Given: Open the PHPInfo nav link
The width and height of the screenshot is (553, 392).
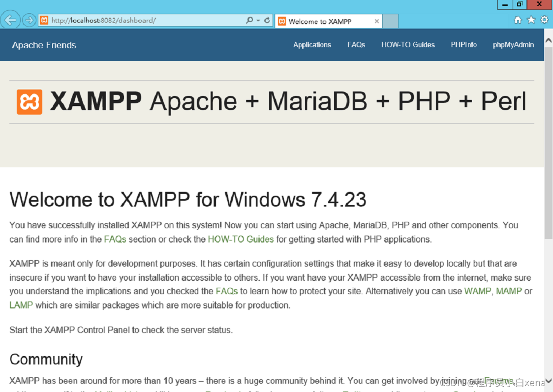Looking at the screenshot, I should point(463,45).
